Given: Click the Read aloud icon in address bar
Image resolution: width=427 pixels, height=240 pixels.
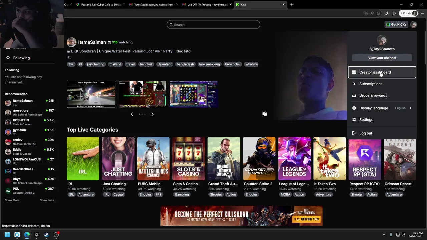Looking at the screenshot, I should click(372, 13).
